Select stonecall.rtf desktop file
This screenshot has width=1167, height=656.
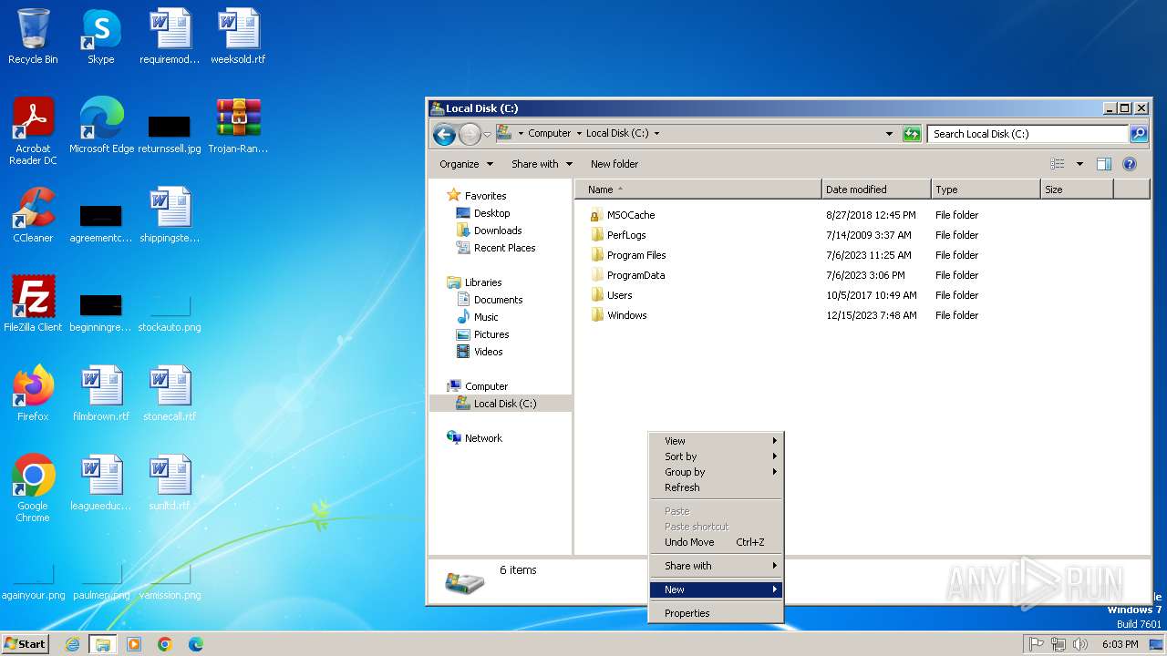point(170,394)
